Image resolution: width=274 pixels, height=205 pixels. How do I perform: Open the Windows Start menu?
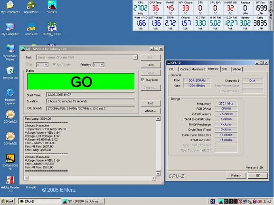[7, 201]
